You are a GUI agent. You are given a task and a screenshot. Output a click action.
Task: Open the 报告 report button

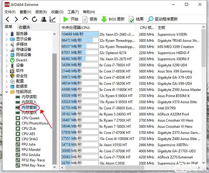pos(90,19)
